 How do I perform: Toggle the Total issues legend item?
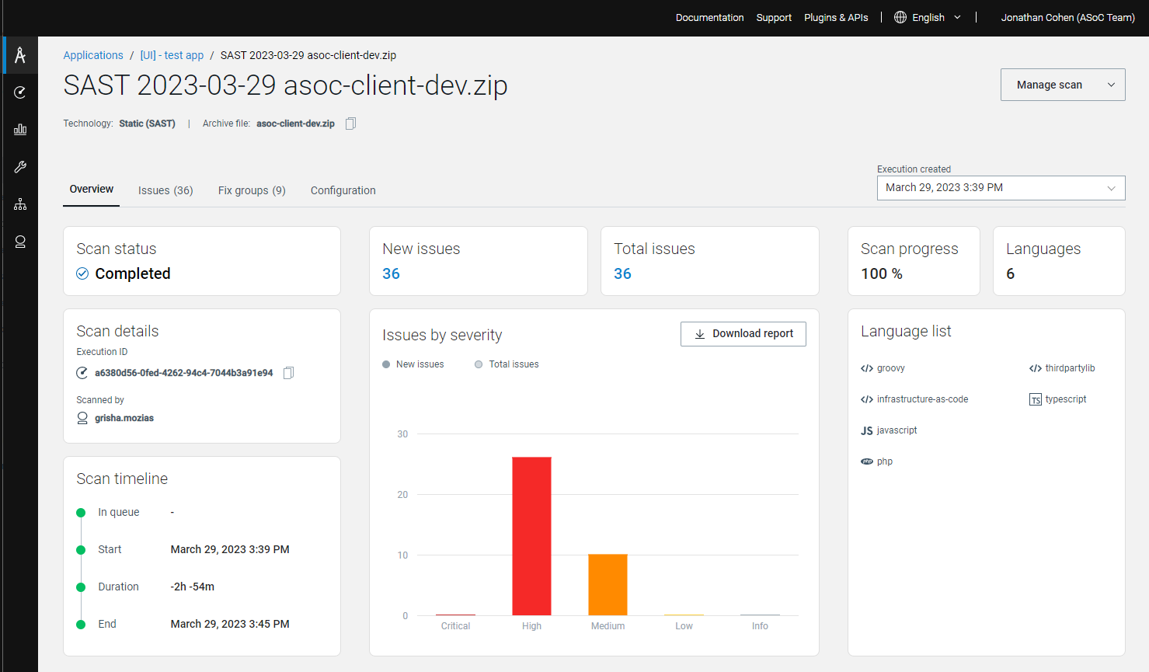[x=507, y=364]
